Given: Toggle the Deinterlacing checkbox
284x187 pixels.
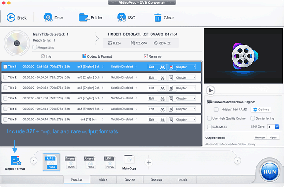Looking at the screenshot, I should 253,118.
